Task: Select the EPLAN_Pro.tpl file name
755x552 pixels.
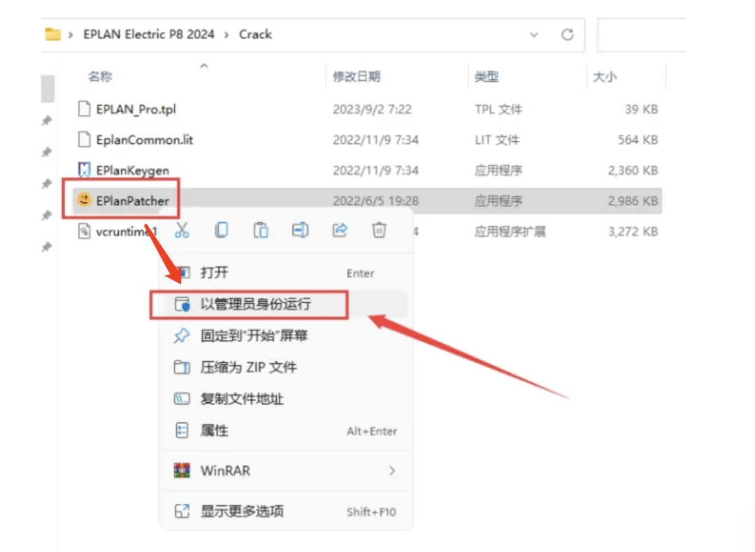Action: (x=136, y=109)
